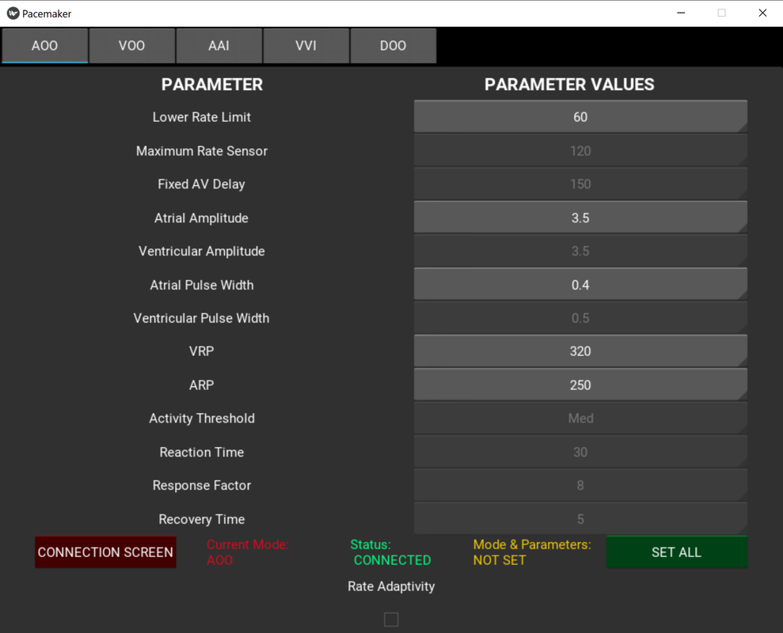Click the Fixed AV Delay label
Viewport: 783px width, 633px height.
pos(202,184)
